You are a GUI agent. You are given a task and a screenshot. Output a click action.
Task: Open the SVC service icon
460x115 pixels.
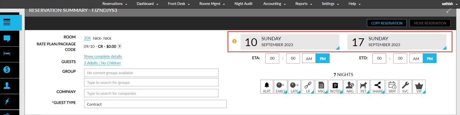coord(405,87)
